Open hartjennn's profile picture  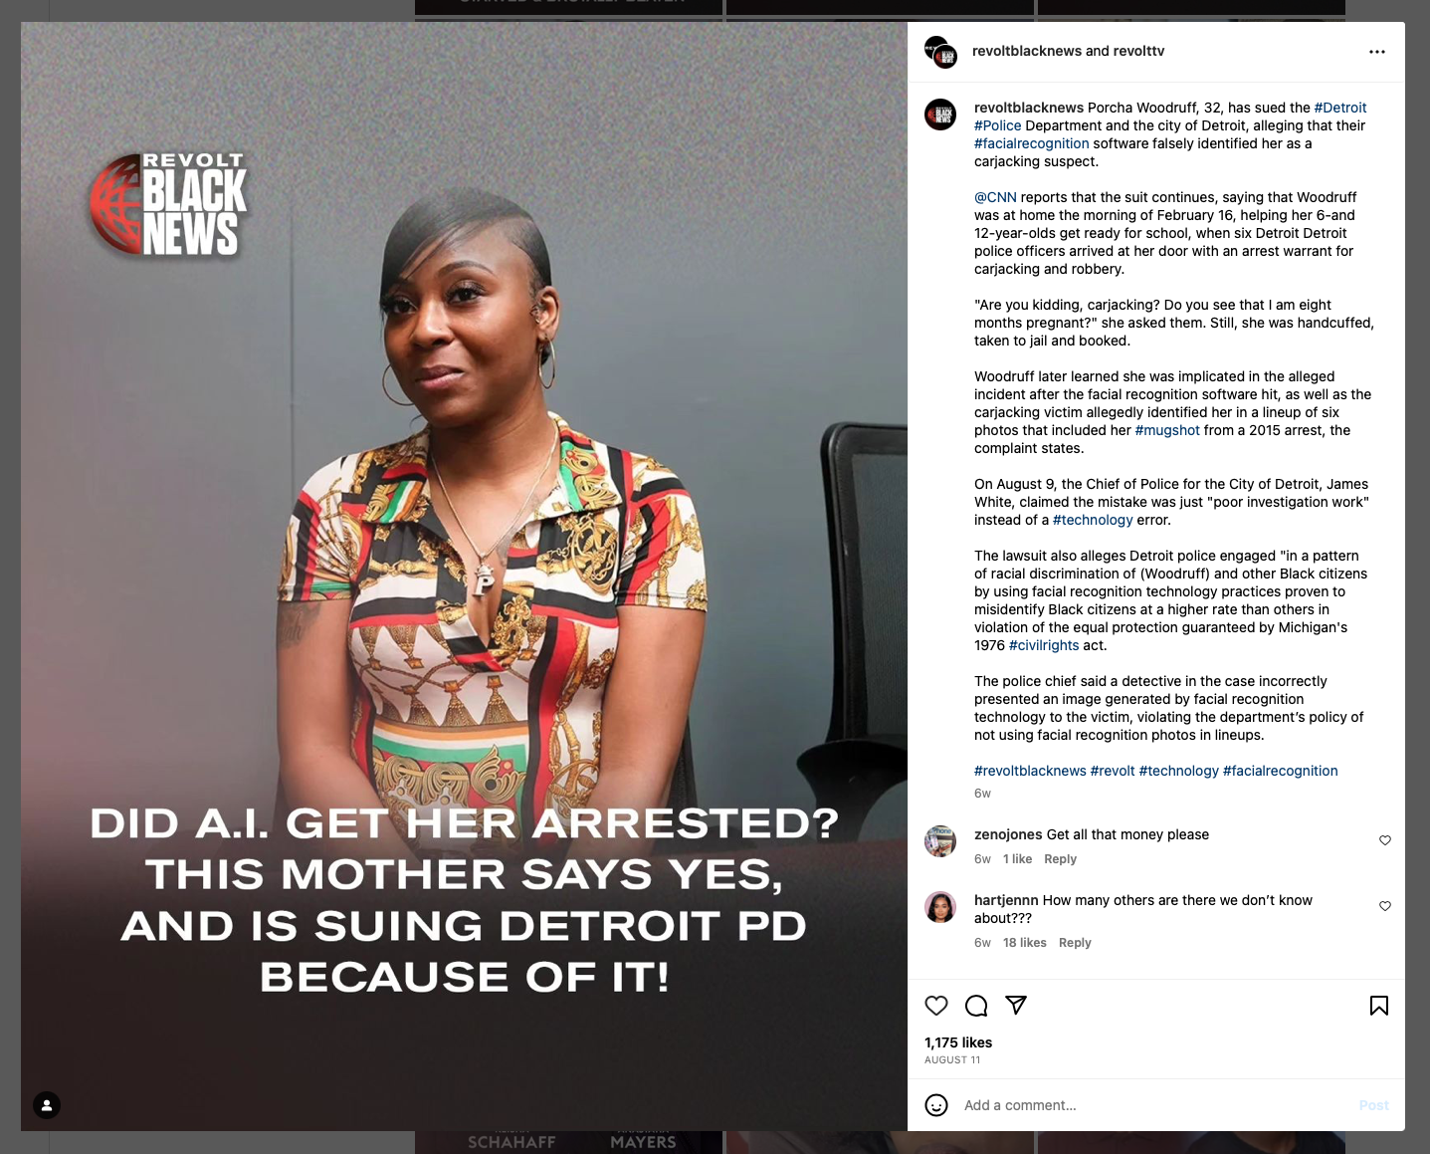940,907
